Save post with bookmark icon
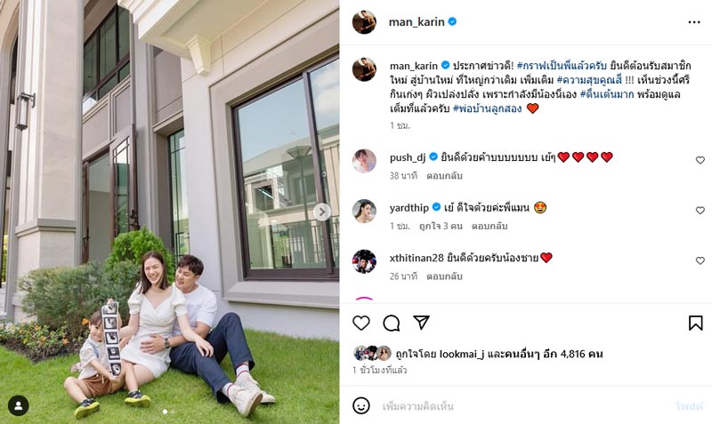 (695, 323)
